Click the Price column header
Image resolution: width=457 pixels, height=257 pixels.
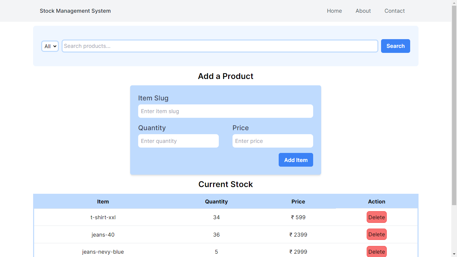298,201
